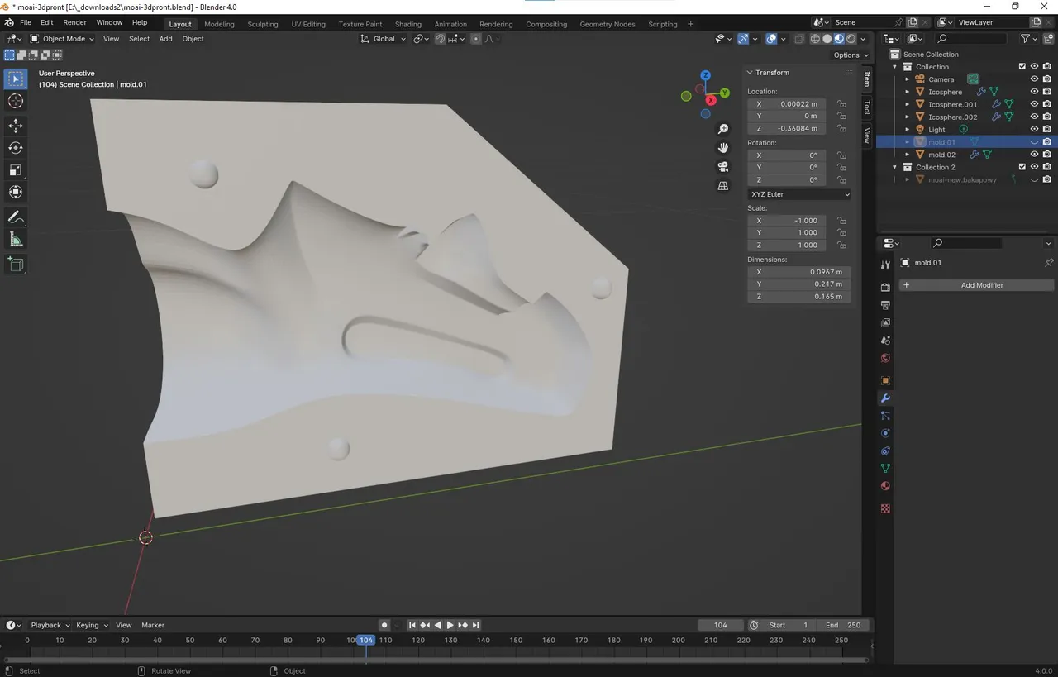Click the Z axis gizmo ball

[705, 76]
